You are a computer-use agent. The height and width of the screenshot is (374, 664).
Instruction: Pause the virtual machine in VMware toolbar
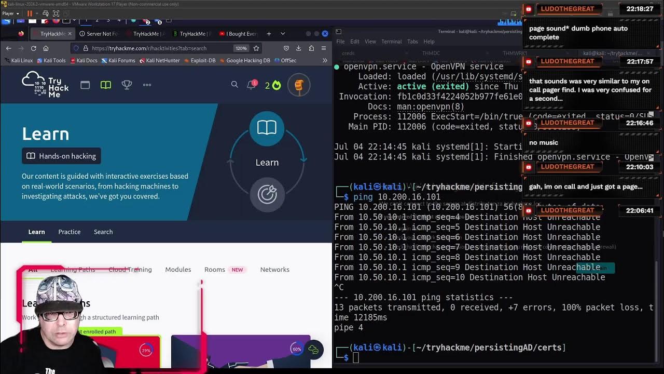[x=30, y=13]
